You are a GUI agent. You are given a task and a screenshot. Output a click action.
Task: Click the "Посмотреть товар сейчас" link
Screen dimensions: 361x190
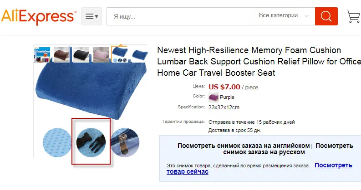(259, 168)
